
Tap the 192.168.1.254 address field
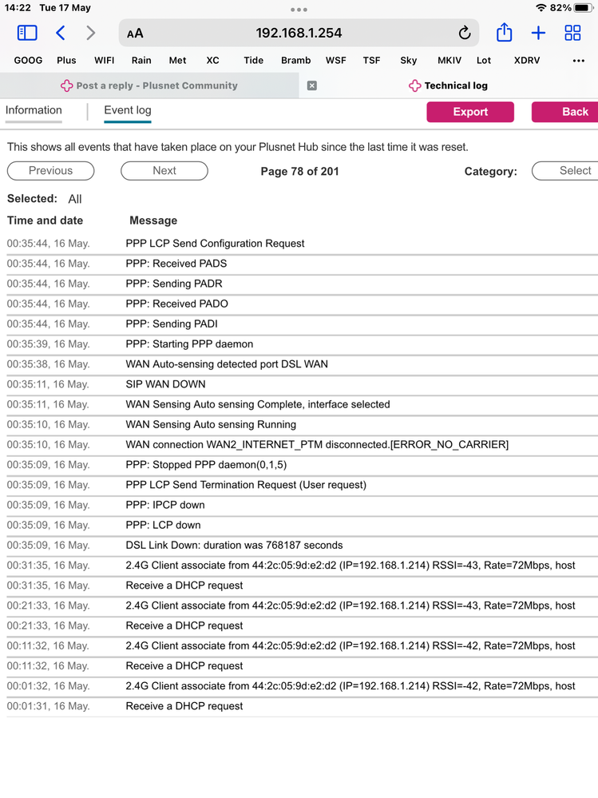299,33
